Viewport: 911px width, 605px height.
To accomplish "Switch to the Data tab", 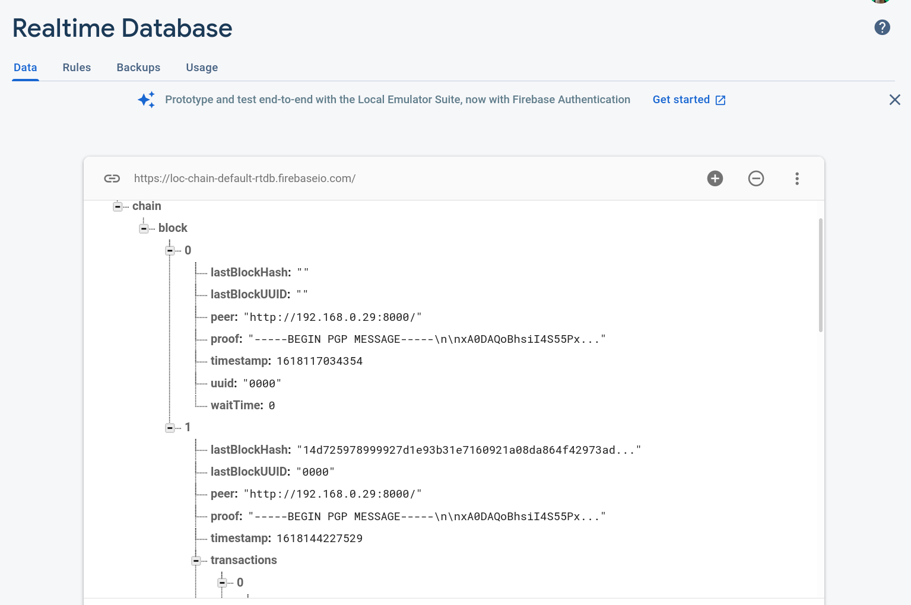I will click(26, 68).
